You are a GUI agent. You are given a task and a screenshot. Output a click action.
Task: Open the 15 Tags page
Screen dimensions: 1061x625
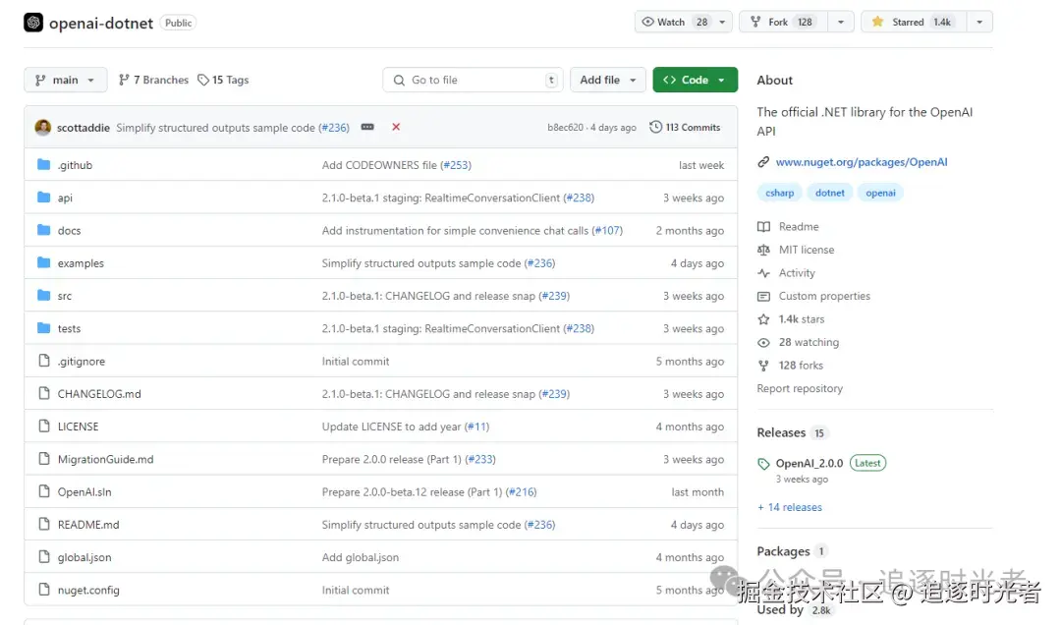click(x=223, y=80)
